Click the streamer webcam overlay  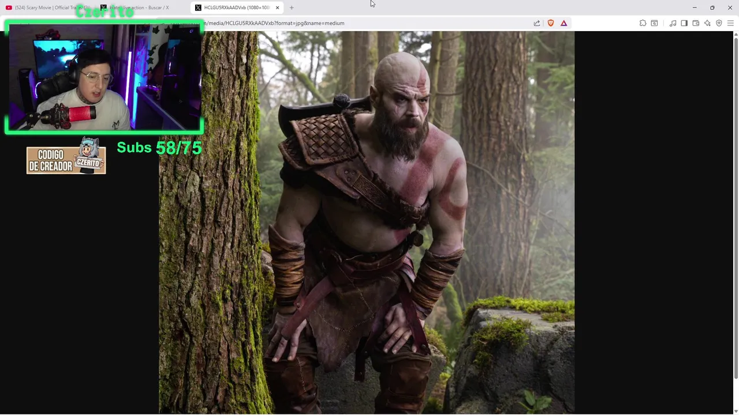[104, 77]
